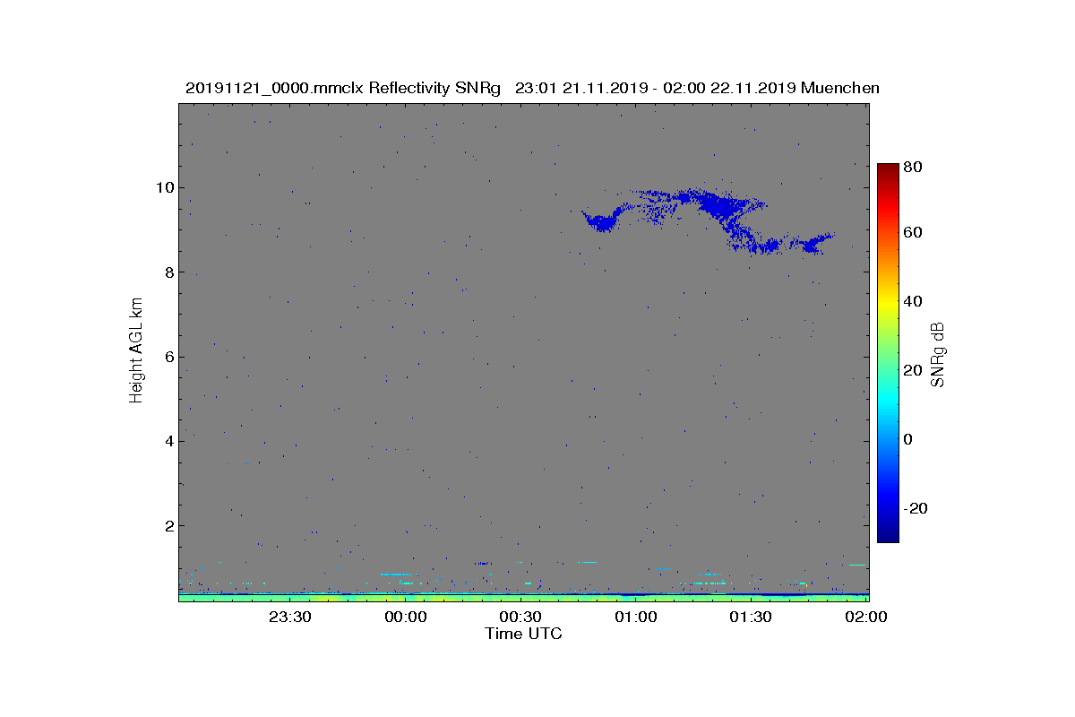Click the colorbar 60 value label
The image size is (1075, 717).
coord(914,233)
